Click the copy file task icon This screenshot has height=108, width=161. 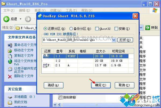pyautogui.click(x=10, y=56)
